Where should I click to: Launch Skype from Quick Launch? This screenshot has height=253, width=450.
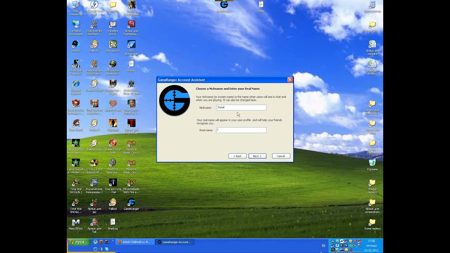click(107, 249)
